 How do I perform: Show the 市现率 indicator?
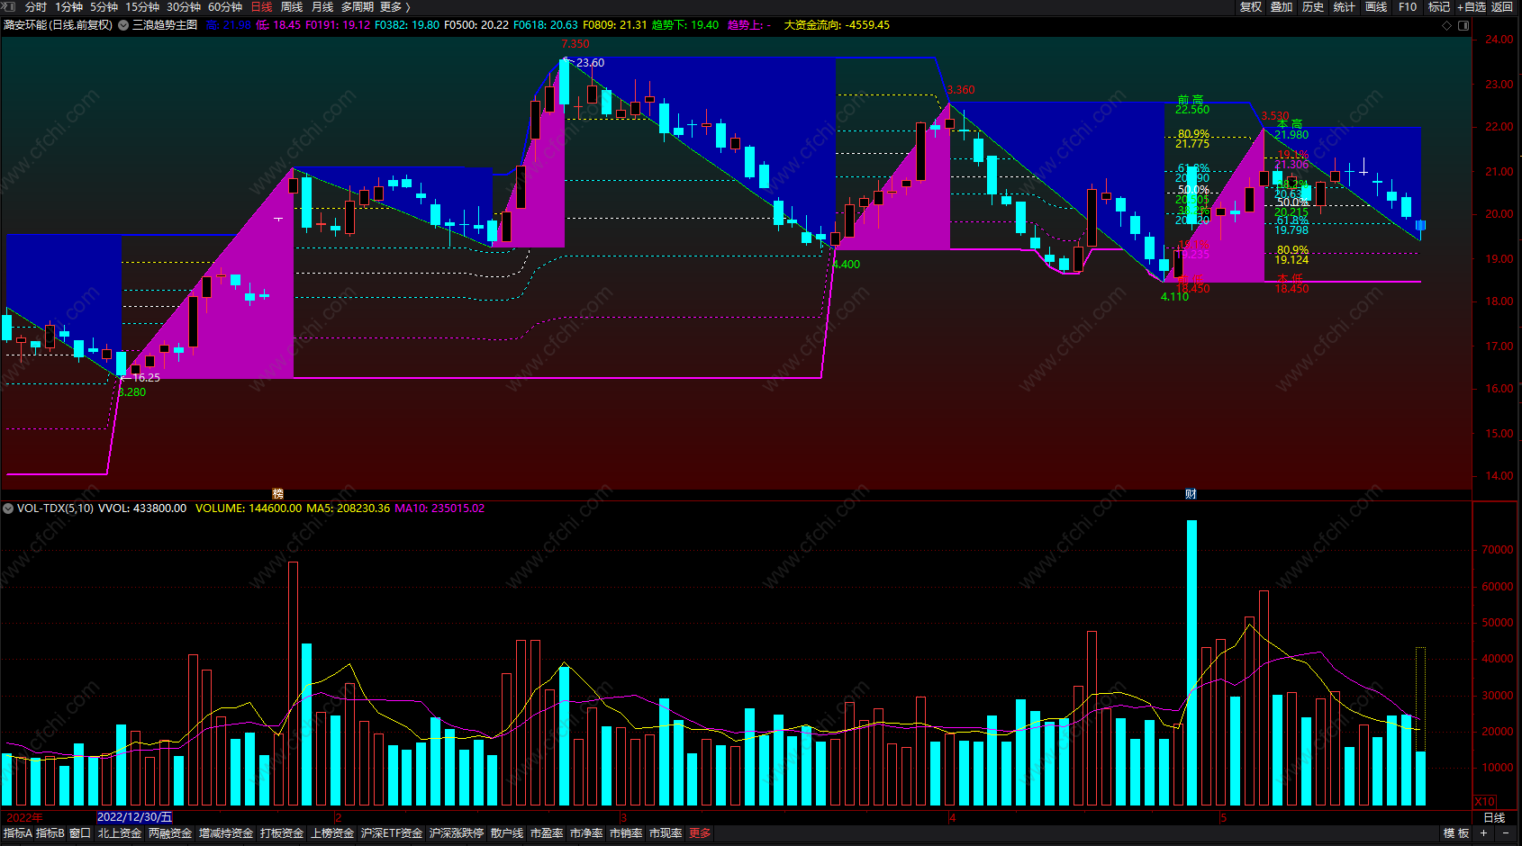(x=666, y=833)
